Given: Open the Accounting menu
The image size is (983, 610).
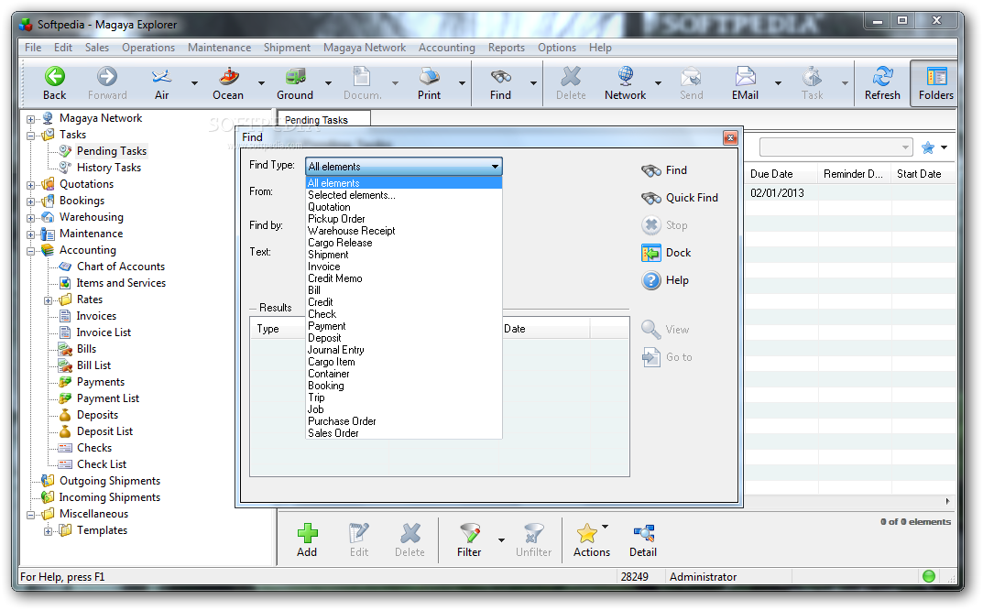Looking at the screenshot, I should 447,48.
